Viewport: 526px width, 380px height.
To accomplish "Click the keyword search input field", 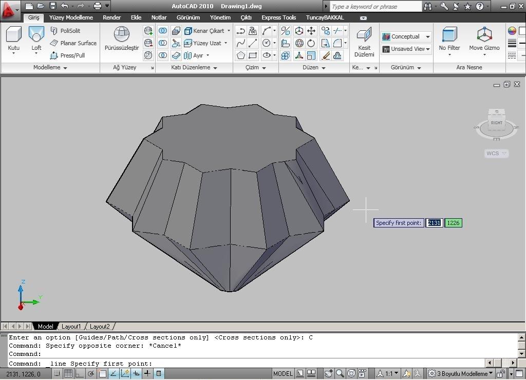I will pos(375,7).
